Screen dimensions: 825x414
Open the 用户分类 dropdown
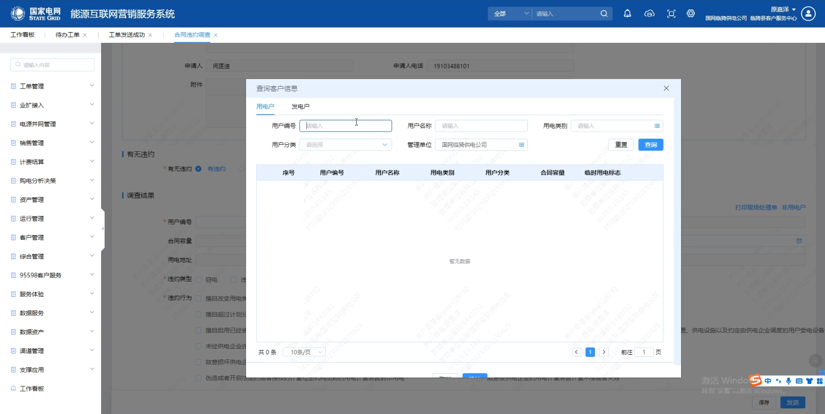point(345,145)
